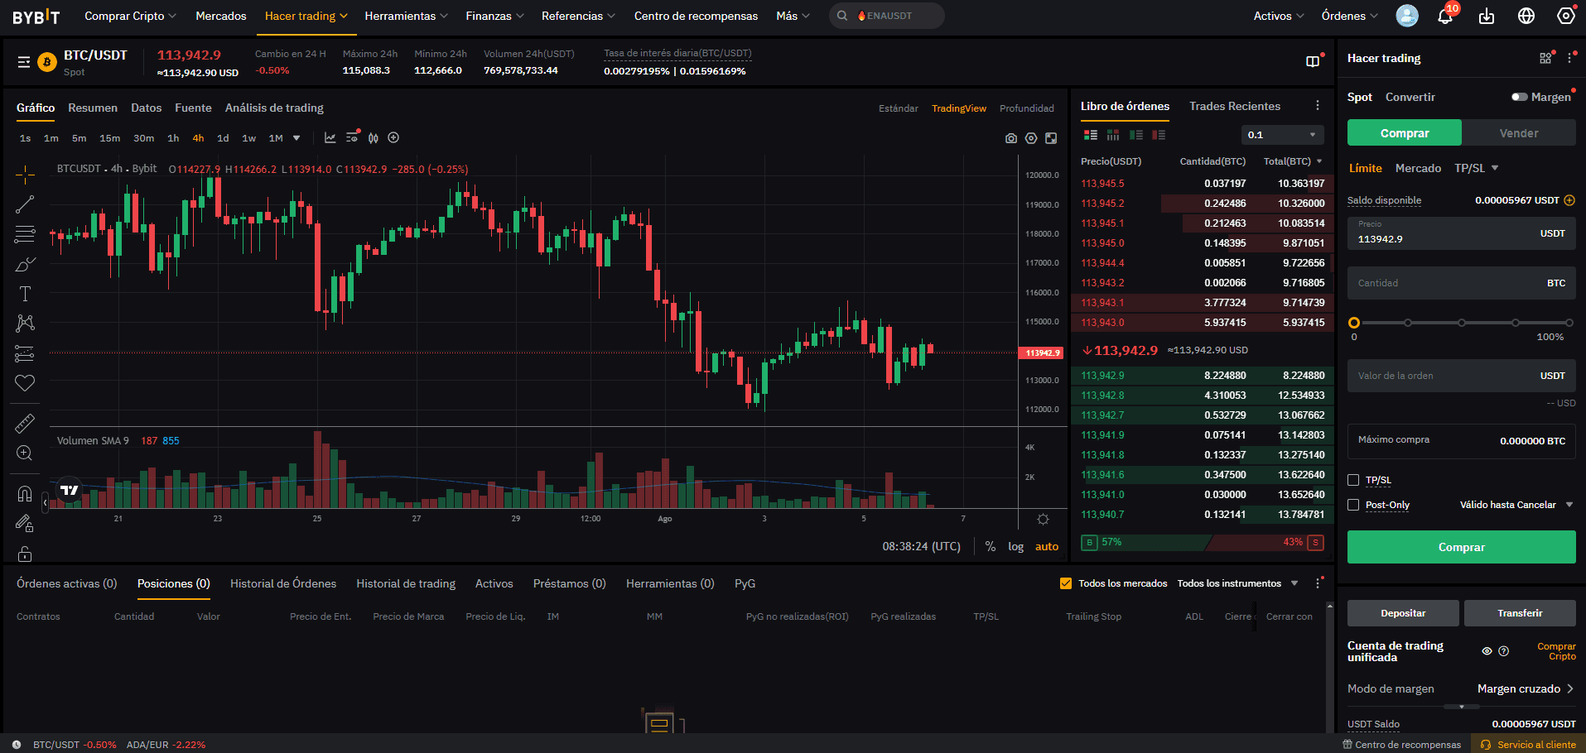Open BTC/USDT pair list menu icon
Viewport: 1586px width, 753px height.
[24, 62]
